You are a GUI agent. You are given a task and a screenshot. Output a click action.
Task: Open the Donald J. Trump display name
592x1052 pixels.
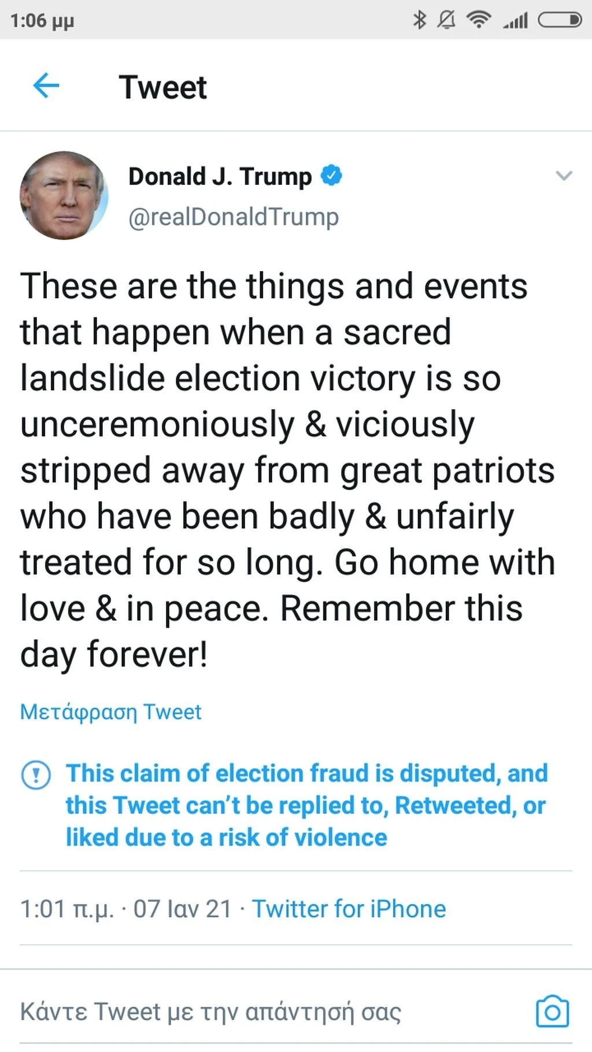[x=220, y=176]
